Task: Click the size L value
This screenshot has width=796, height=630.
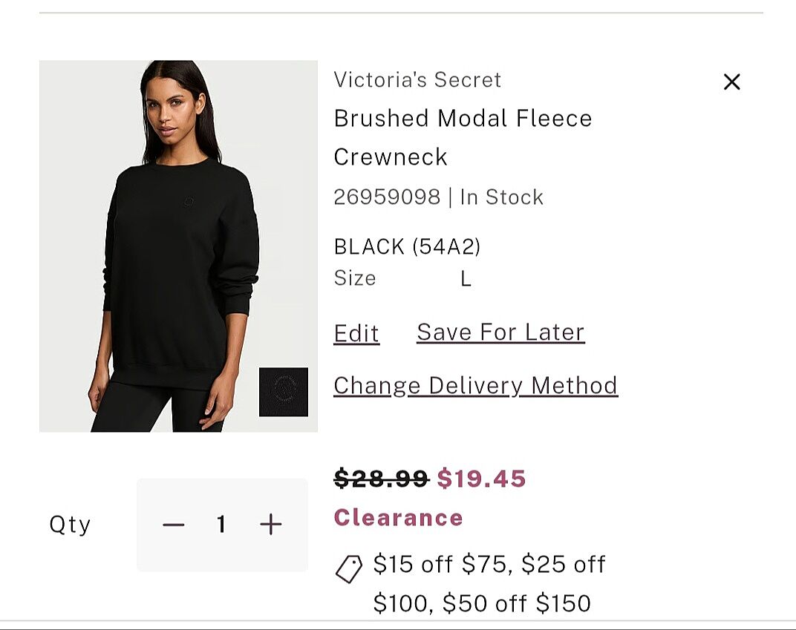Action: click(x=466, y=279)
